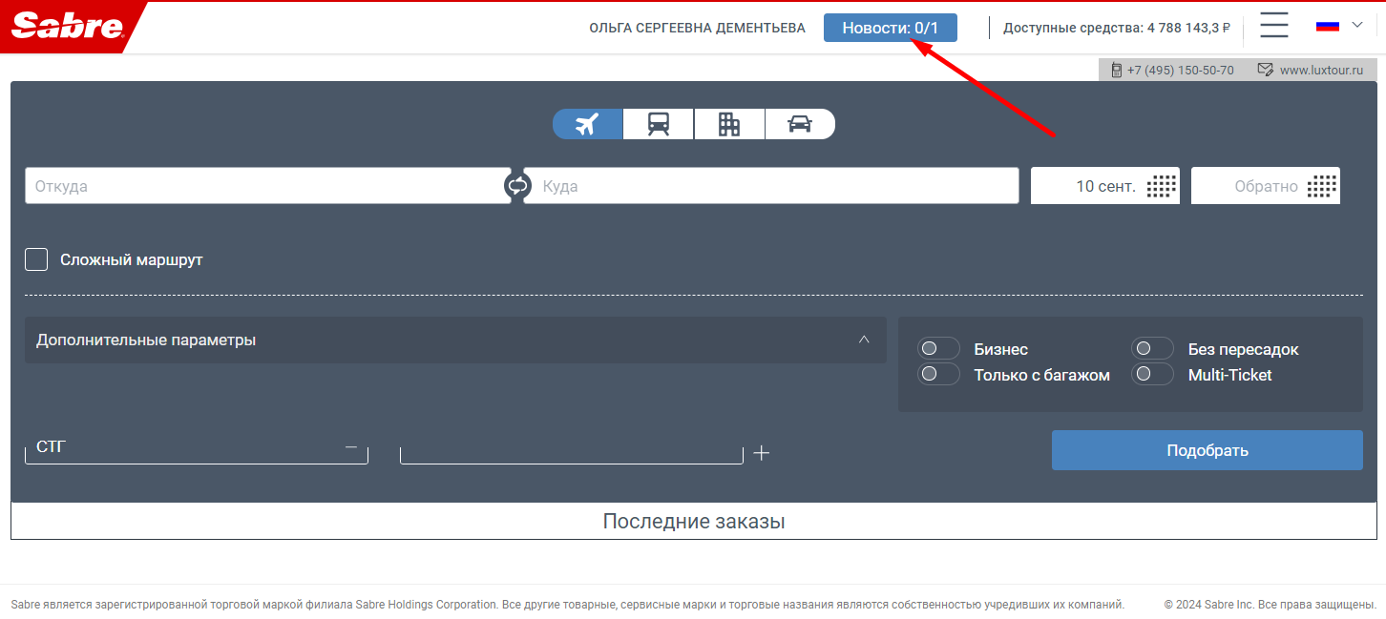The image size is (1386, 619).
Task: Enable the Сложный маршрут checkbox
Action: tap(36, 259)
